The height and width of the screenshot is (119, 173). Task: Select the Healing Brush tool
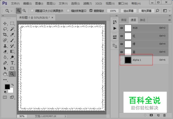[x=5, y=40]
